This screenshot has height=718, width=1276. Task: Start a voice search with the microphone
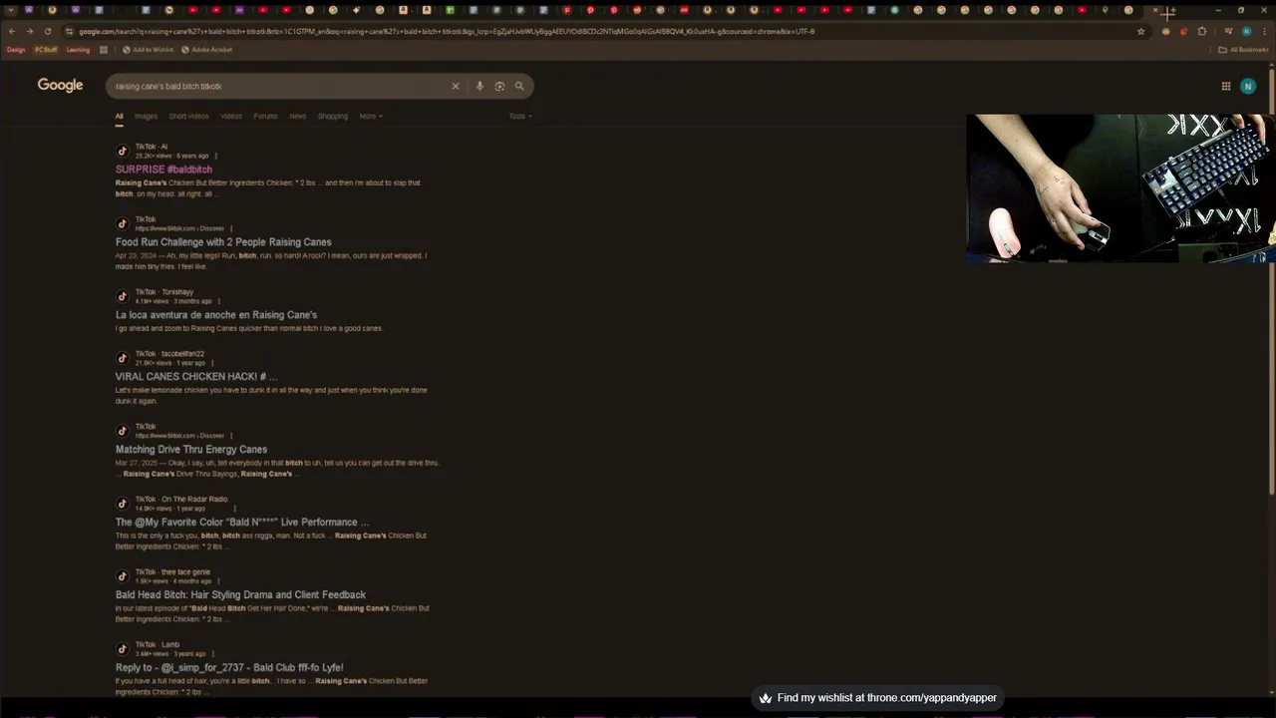pos(479,86)
